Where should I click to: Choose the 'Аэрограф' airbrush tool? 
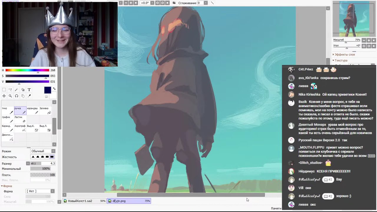coord(20,128)
